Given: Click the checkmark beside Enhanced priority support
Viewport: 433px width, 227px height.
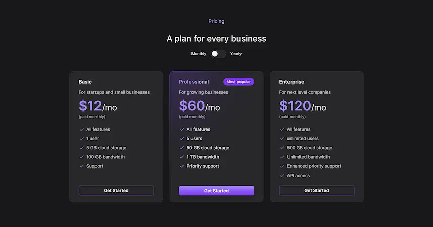Looking at the screenshot, I should tap(282, 166).
